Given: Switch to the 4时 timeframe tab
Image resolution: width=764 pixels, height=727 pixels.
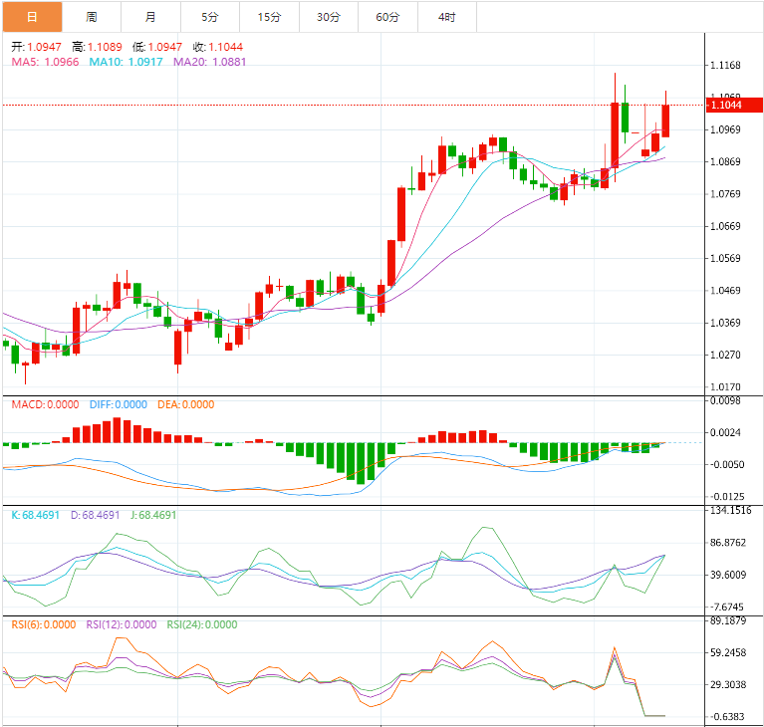Looking at the screenshot, I should [x=447, y=17].
